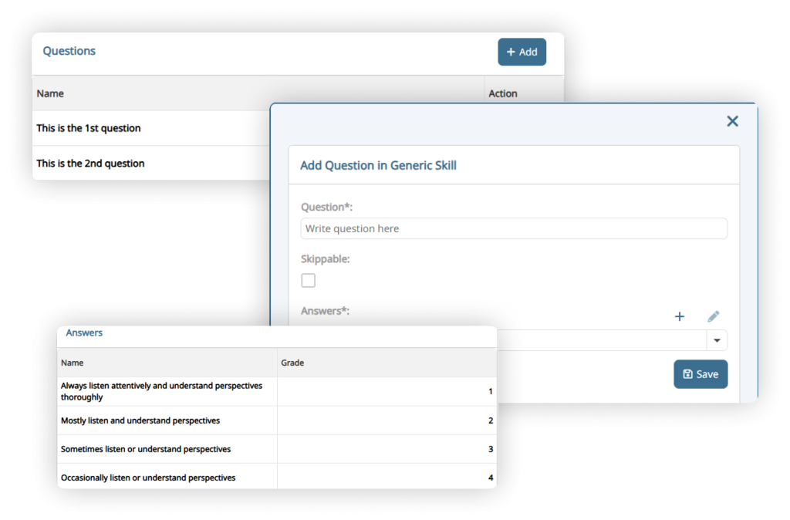Click the Questions panel title

(x=69, y=51)
